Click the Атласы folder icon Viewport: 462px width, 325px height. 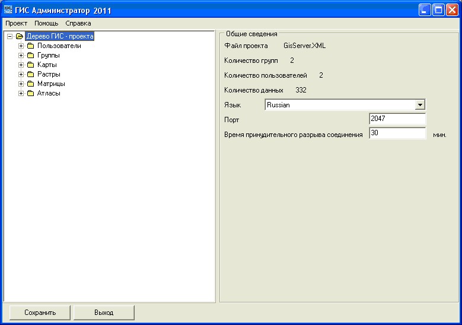30,93
